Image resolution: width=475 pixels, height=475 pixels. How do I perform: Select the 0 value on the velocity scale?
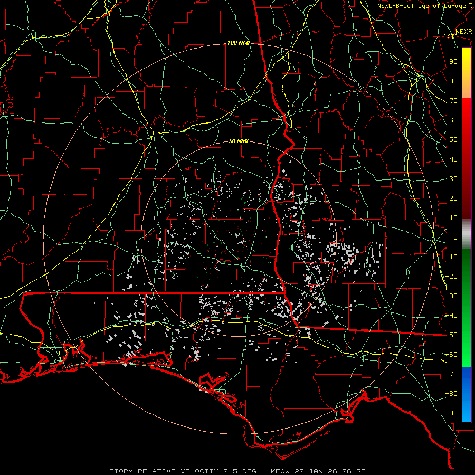click(455, 237)
